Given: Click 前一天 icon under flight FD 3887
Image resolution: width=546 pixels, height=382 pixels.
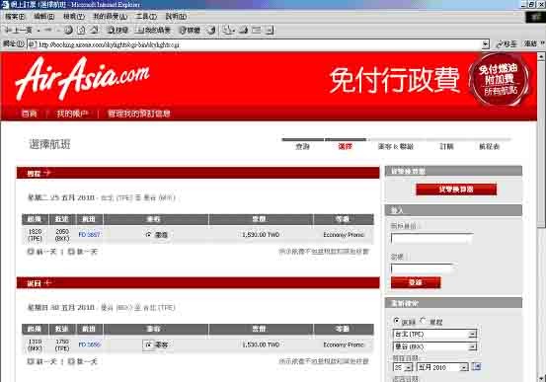Looking at the screenshot, I should (x=31, y=251).
